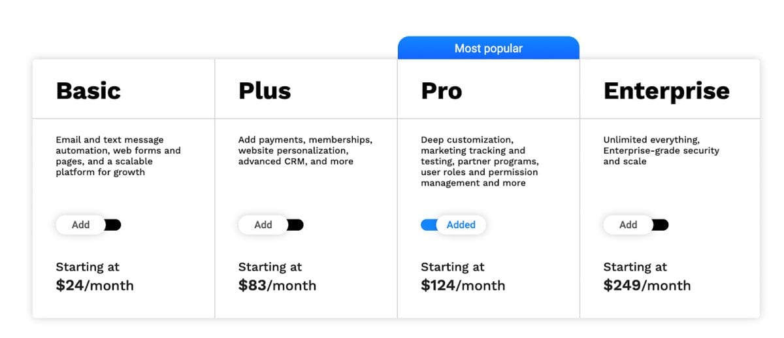Click the Plus plan description text
Viewport: 784px width, 338px height.
(305, 150)
